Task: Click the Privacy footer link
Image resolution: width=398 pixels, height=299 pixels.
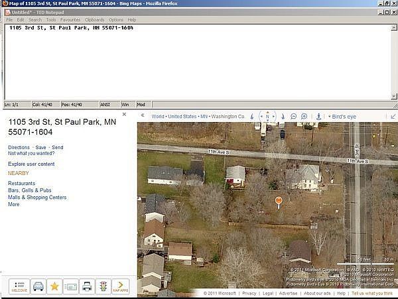Action: pyautogui.click(x=249, y=294)
